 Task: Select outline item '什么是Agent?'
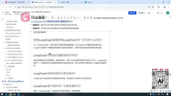tap(8, 84)
